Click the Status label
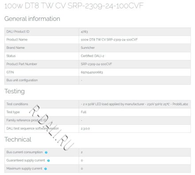This screenshot has width=195, height=175. pos(11,56)
